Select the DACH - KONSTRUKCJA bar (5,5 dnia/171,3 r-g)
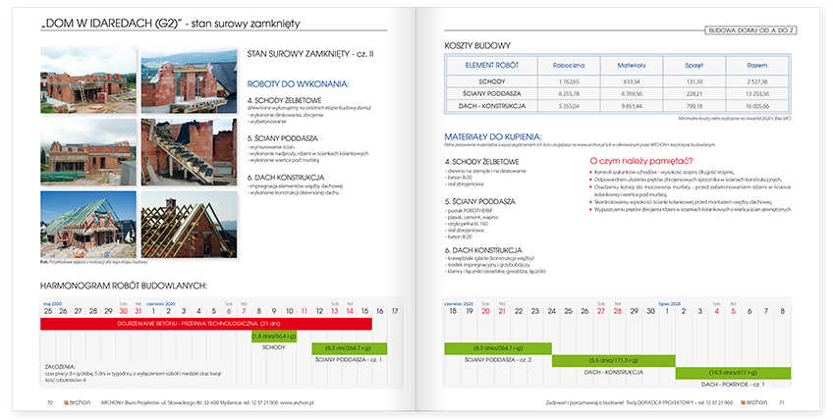Viewport: 833px width, 420px height. [x=614, y=360]
